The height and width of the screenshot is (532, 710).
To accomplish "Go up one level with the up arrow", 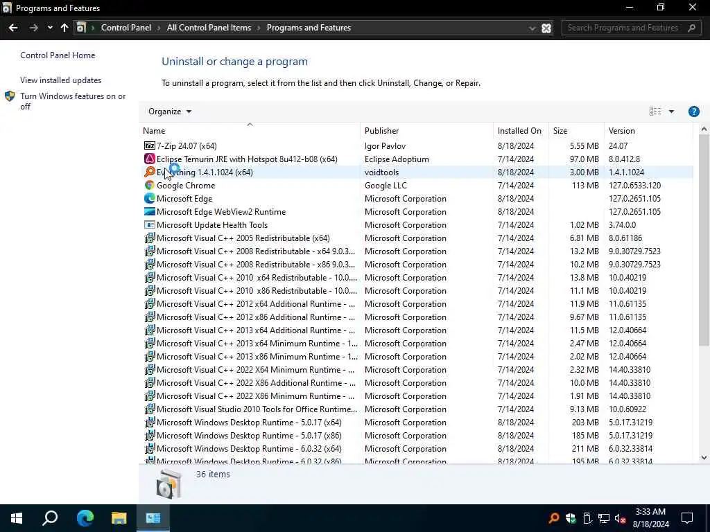I will click(64, 28).
